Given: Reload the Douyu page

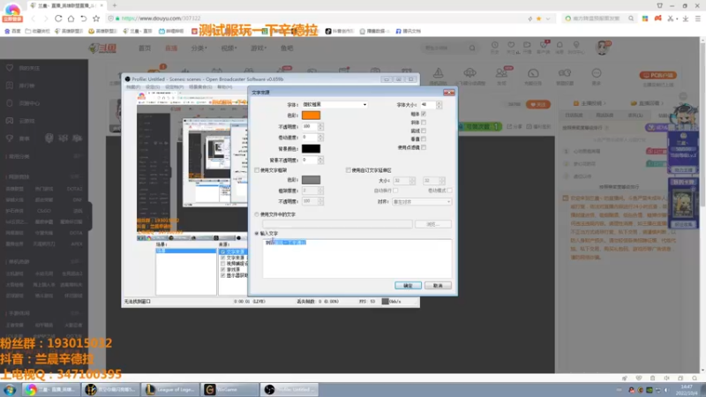Looking at the screenshot, I should click(58, 19).
